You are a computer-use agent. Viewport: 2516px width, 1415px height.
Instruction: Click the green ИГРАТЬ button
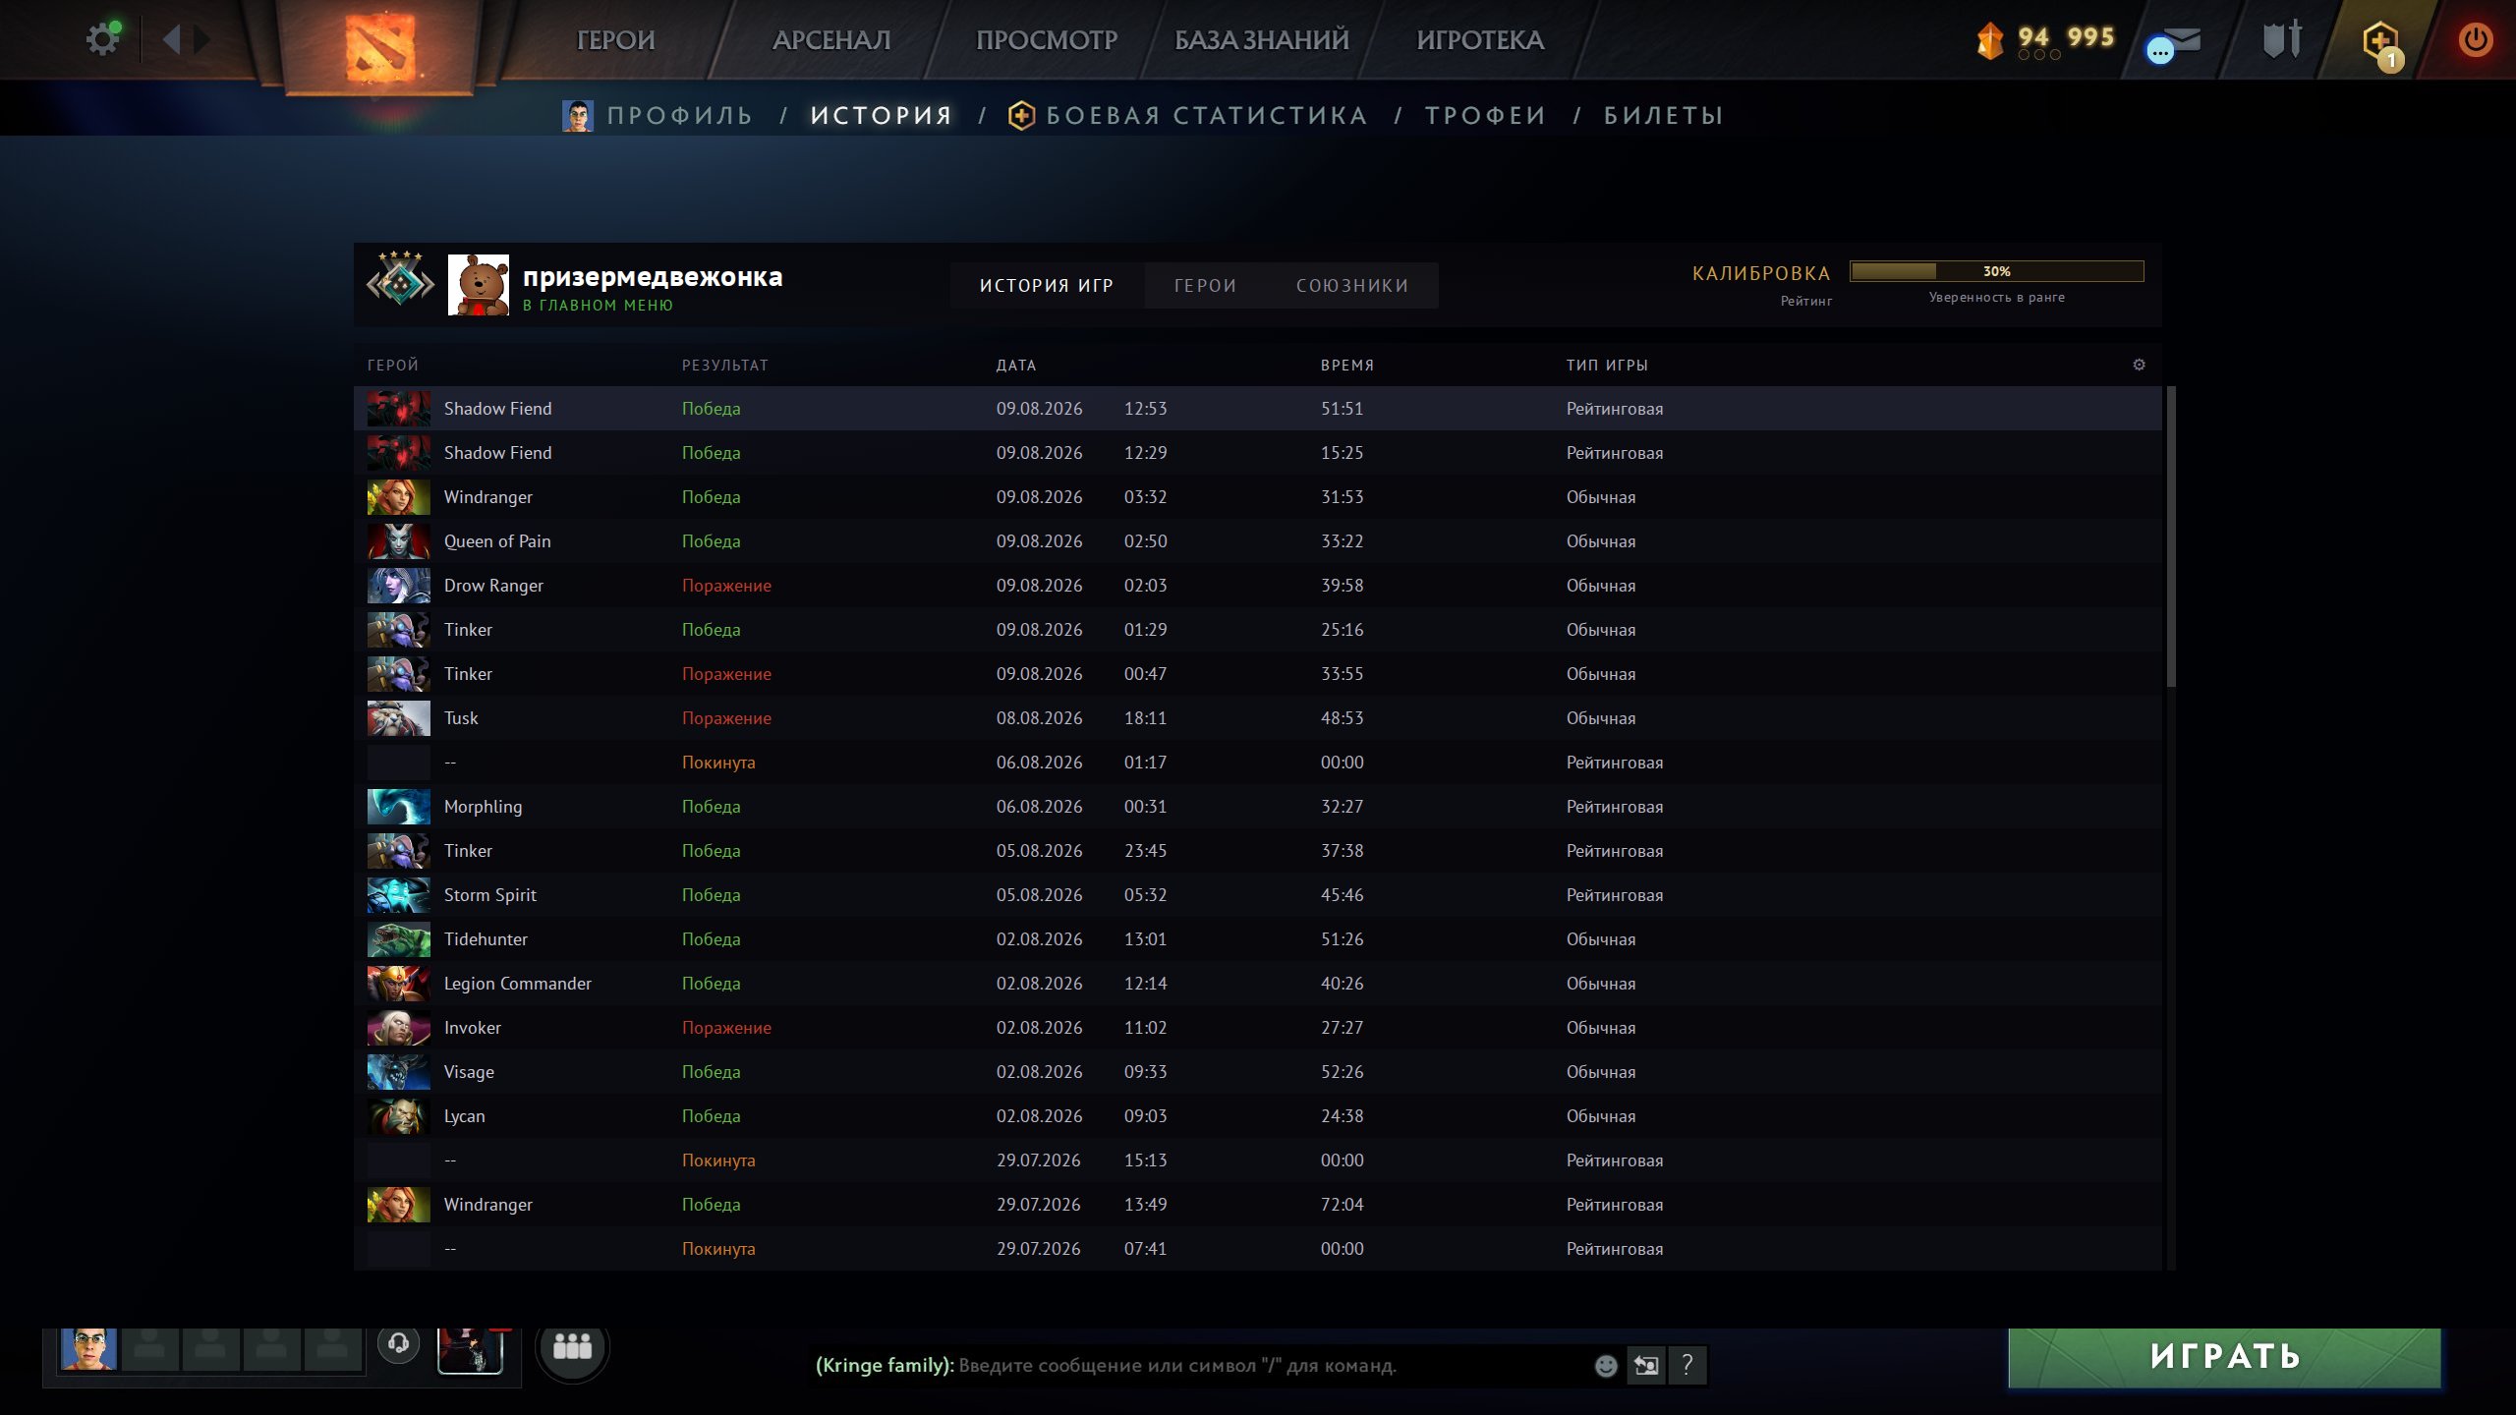coord(2224,1357)
